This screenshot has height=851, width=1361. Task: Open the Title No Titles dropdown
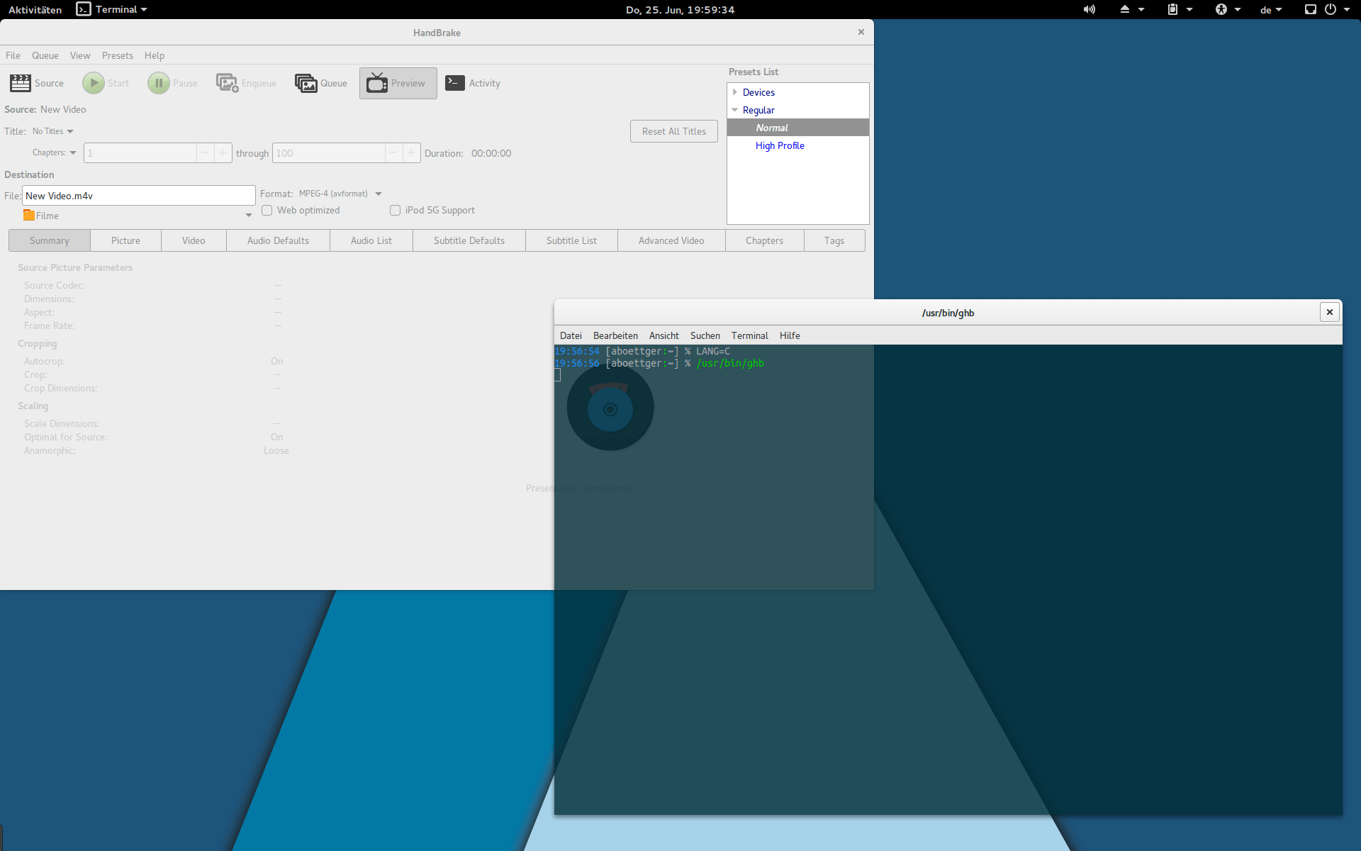pyautogui.click(x=53, y=131)
